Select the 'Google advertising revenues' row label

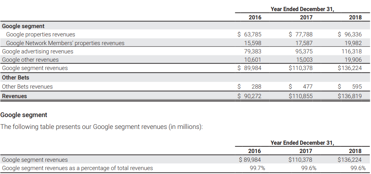click(x=38, y=51)
